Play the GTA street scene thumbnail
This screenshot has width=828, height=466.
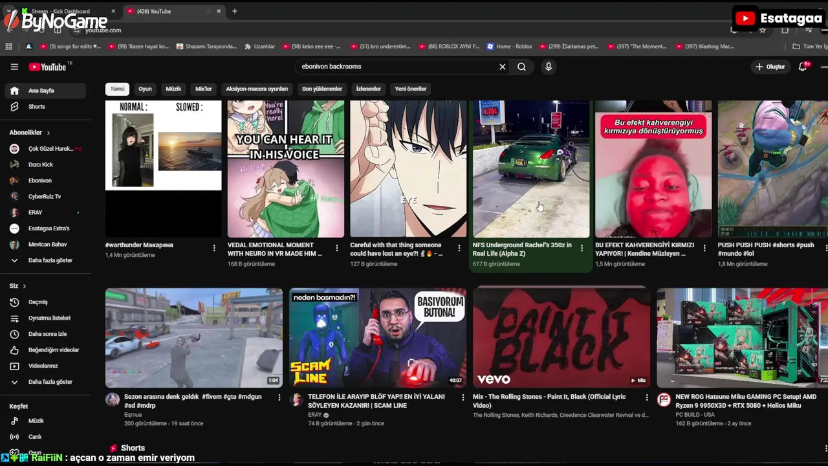(x=193, y=338)
